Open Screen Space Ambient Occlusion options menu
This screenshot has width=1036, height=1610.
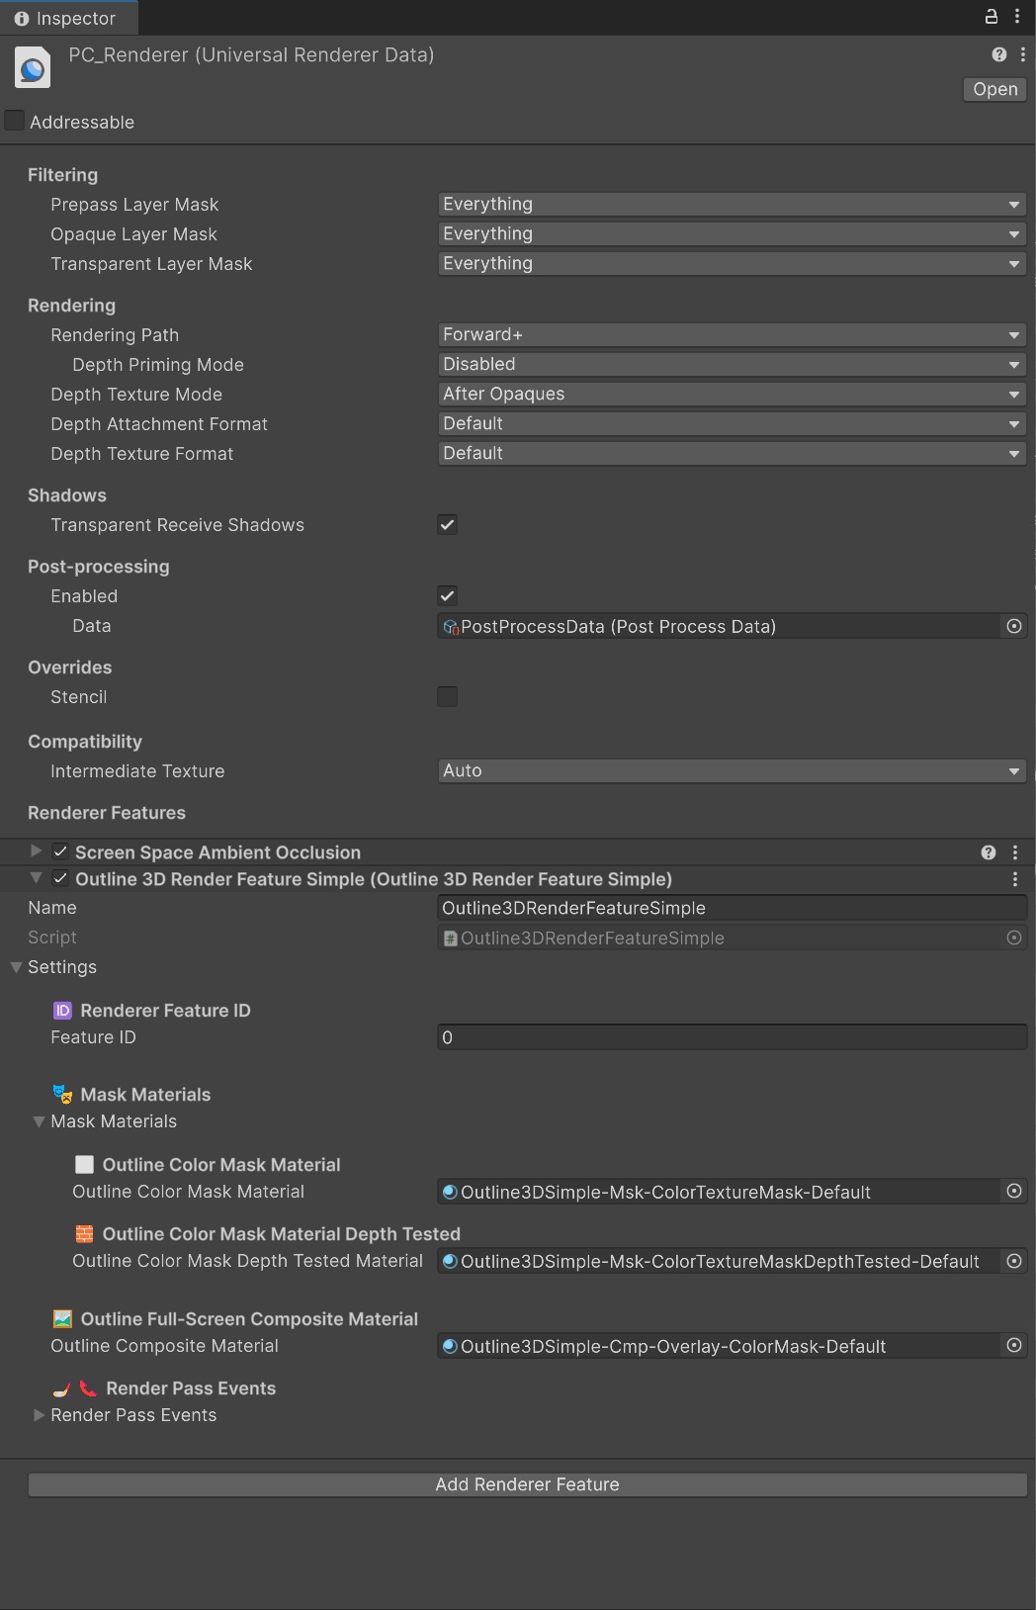[1015, 852]
